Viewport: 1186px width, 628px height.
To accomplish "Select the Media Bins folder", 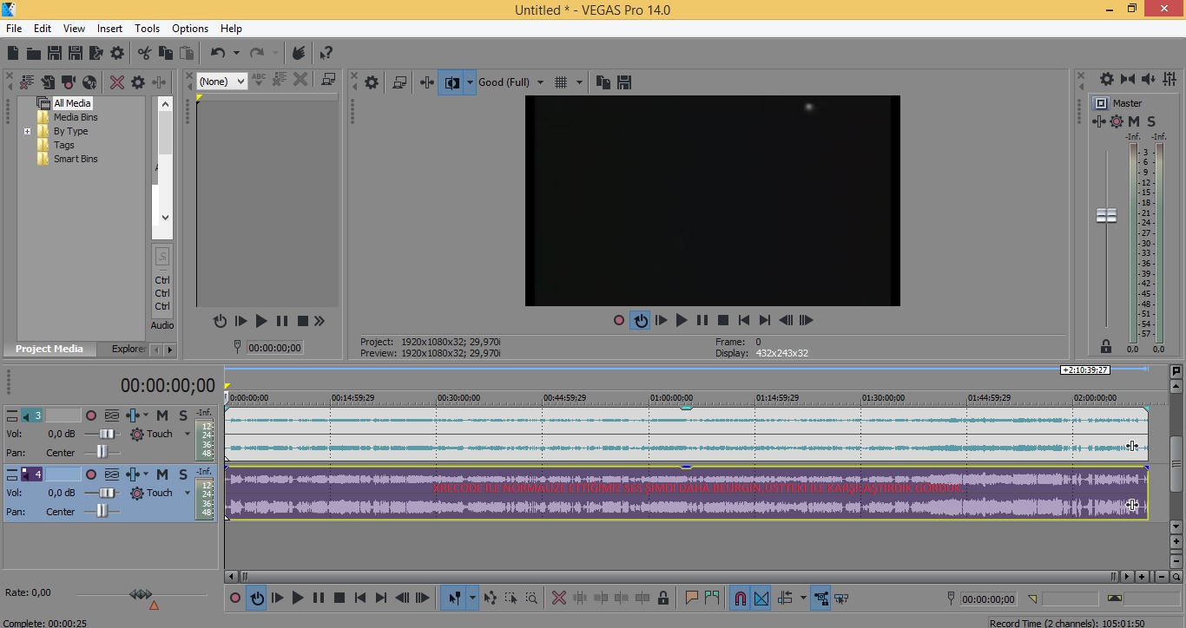I will click(x=76, y=117).
